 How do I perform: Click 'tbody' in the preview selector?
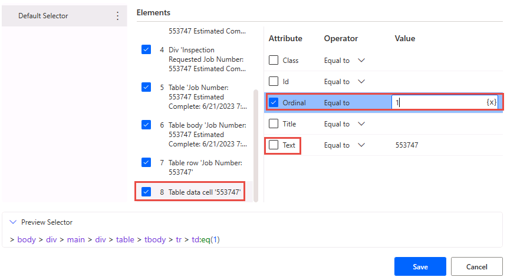pyautogui.click(x=155, y=239)
